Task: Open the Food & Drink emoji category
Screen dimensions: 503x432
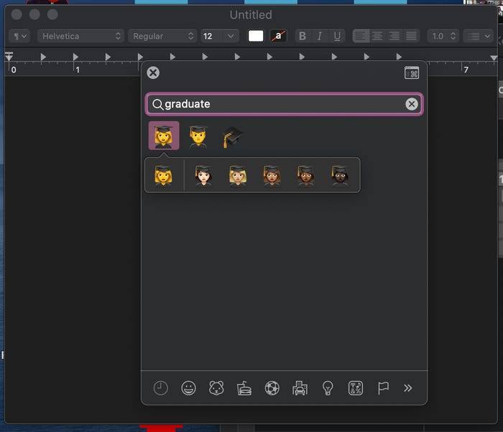Action: [244, 388]
